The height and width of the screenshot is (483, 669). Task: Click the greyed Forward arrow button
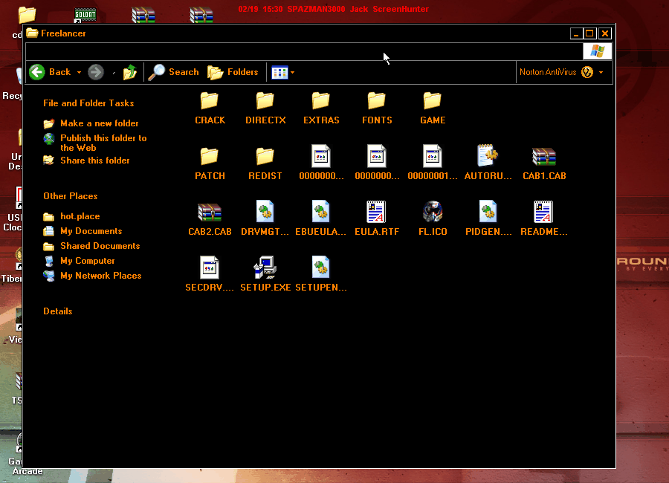pos(96,72)
